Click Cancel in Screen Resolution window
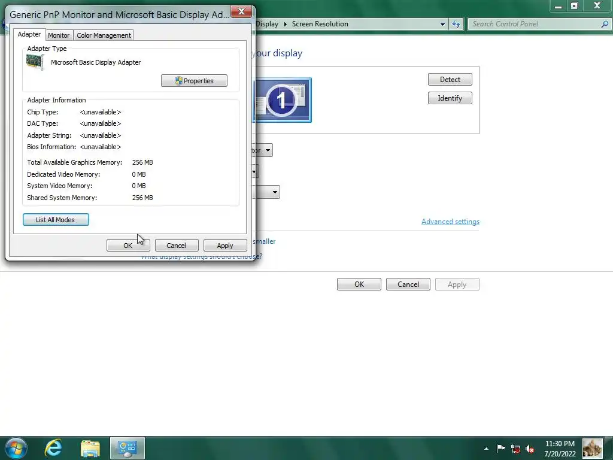The width and height of the screenshot is (613, 460). 408,285
